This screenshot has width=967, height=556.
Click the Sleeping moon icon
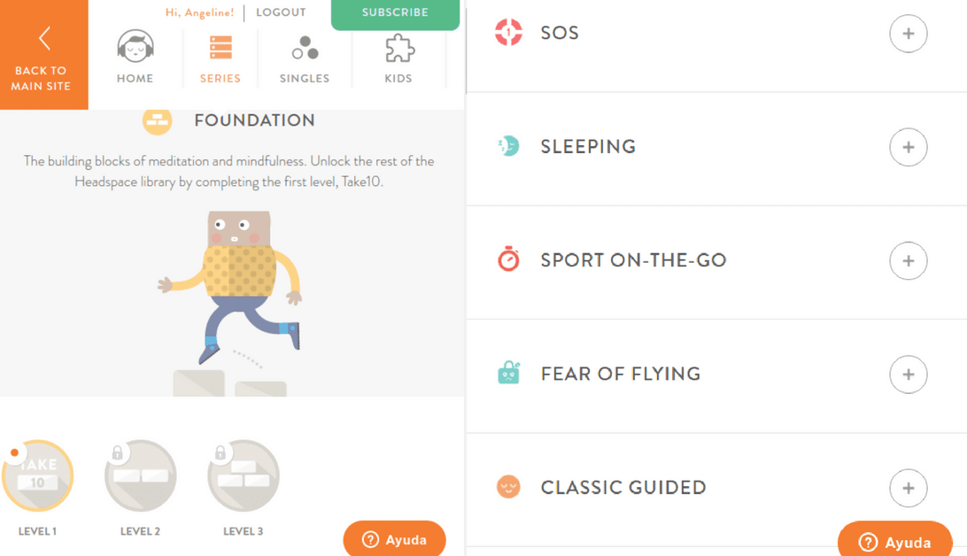point(508,146)
